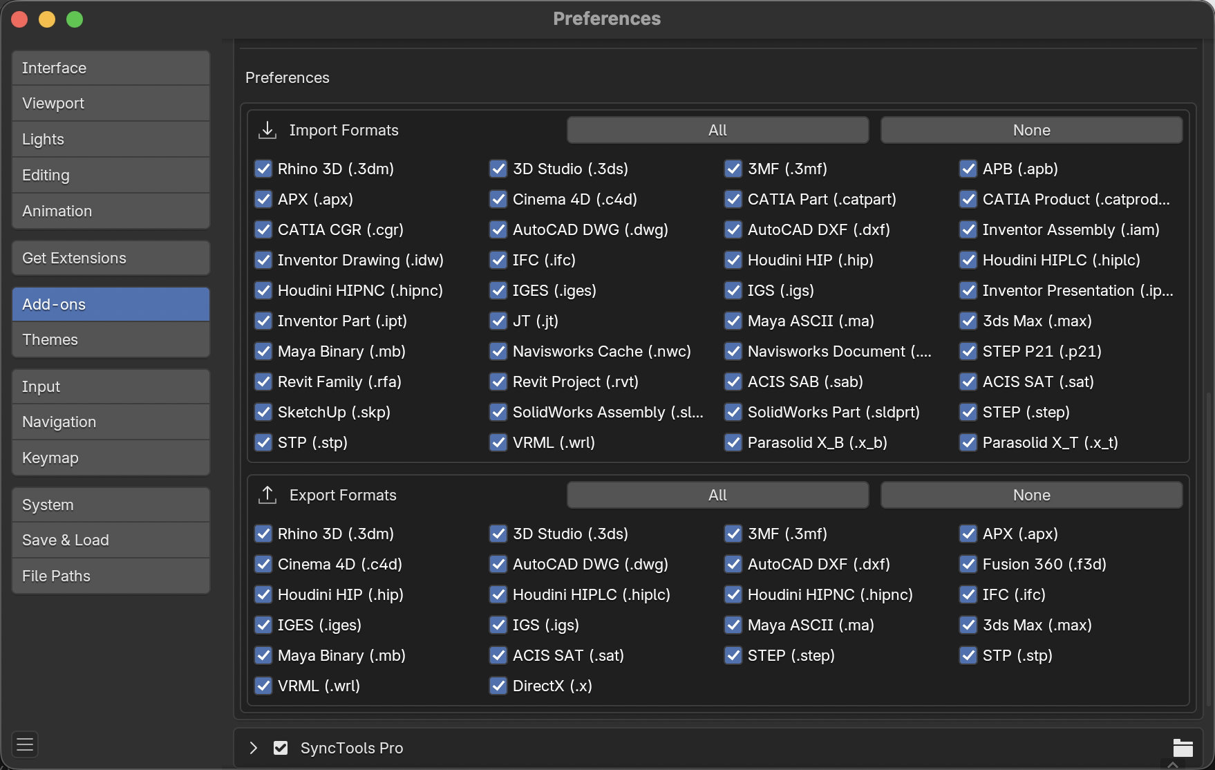Image resolution: width=1215 pixels, height=770 pixels.
Task: Uncheck Rhino 3D (.3dm) import format
Action: pyautogui.click(x=263, y=169)
